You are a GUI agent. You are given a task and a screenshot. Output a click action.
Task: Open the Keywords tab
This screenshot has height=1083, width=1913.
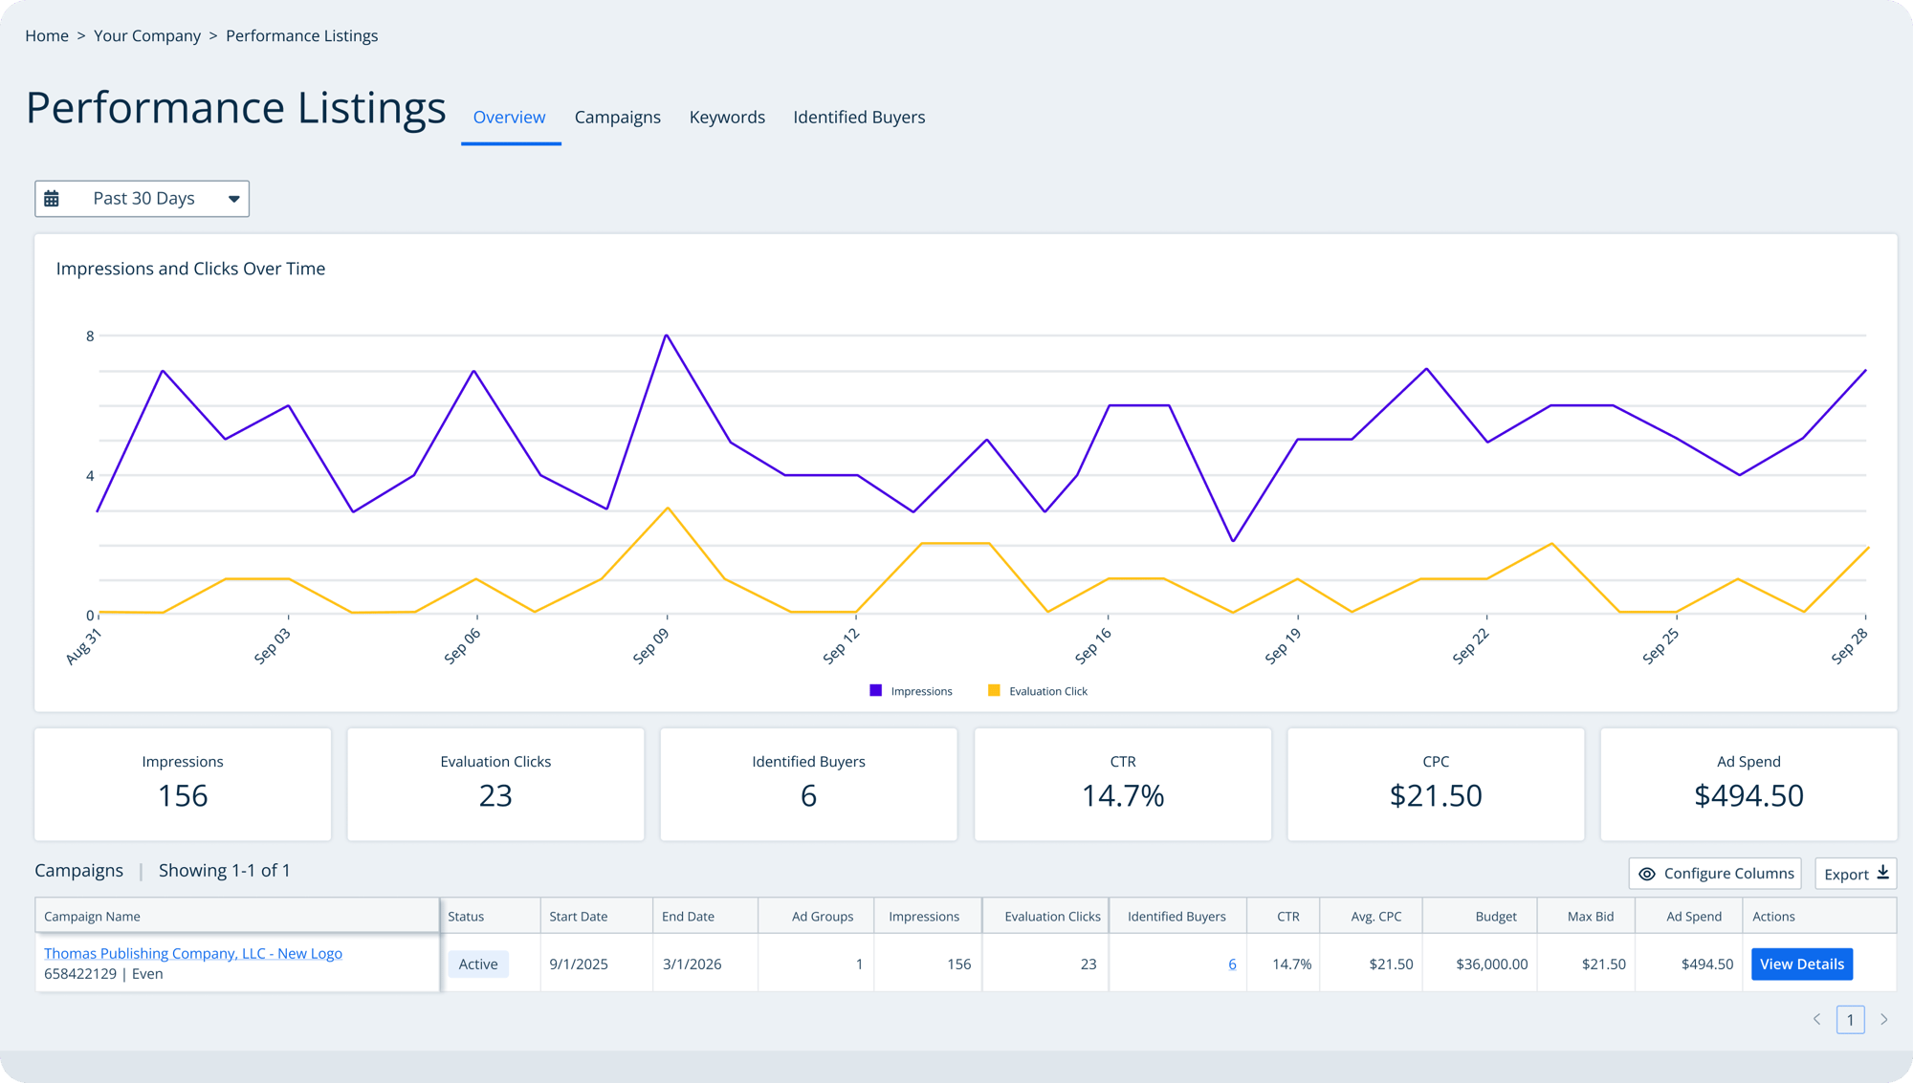(727, 118)
